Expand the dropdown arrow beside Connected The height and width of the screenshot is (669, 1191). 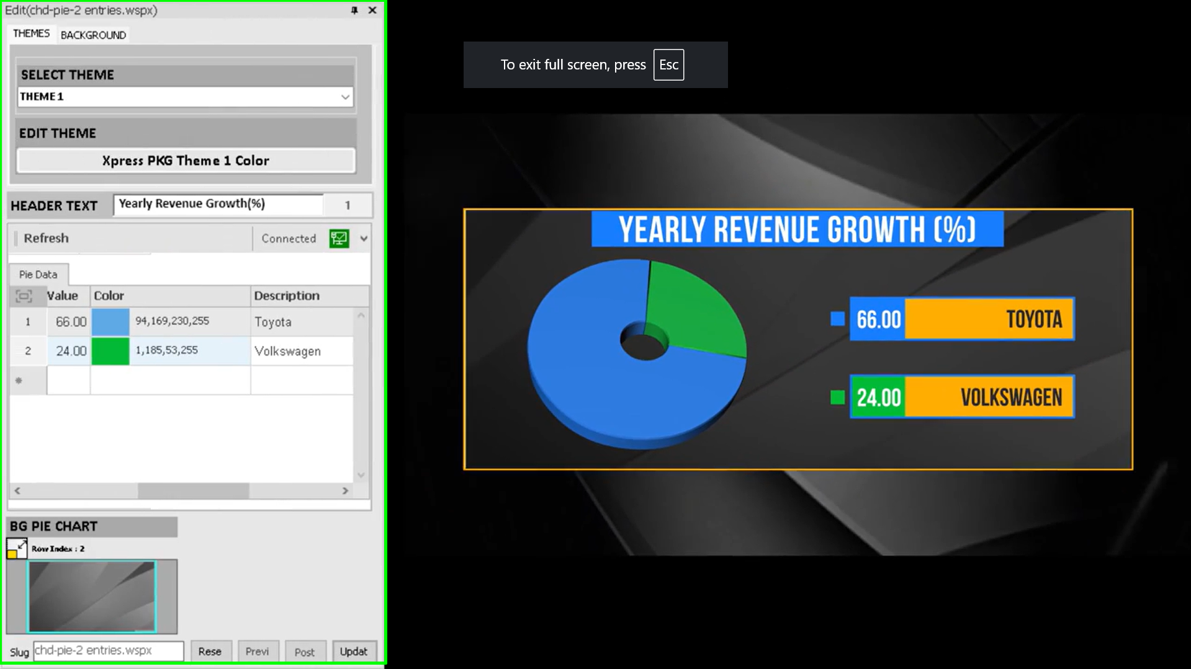click(x=364, y=239)
